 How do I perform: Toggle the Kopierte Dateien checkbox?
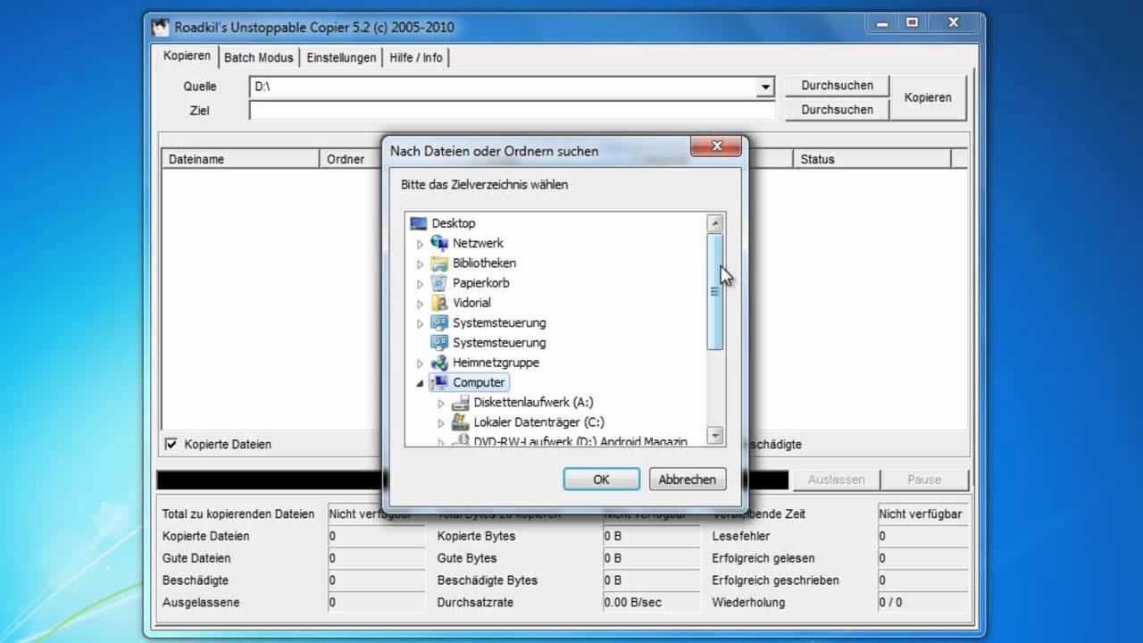[171, 444]
